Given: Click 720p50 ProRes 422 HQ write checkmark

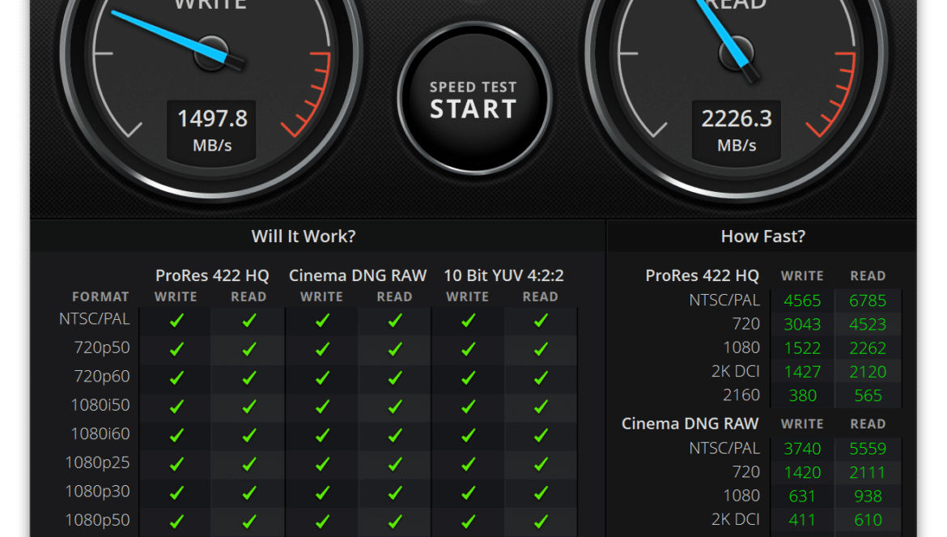Looking at the screenshot, I should click(x=176, y=348).
